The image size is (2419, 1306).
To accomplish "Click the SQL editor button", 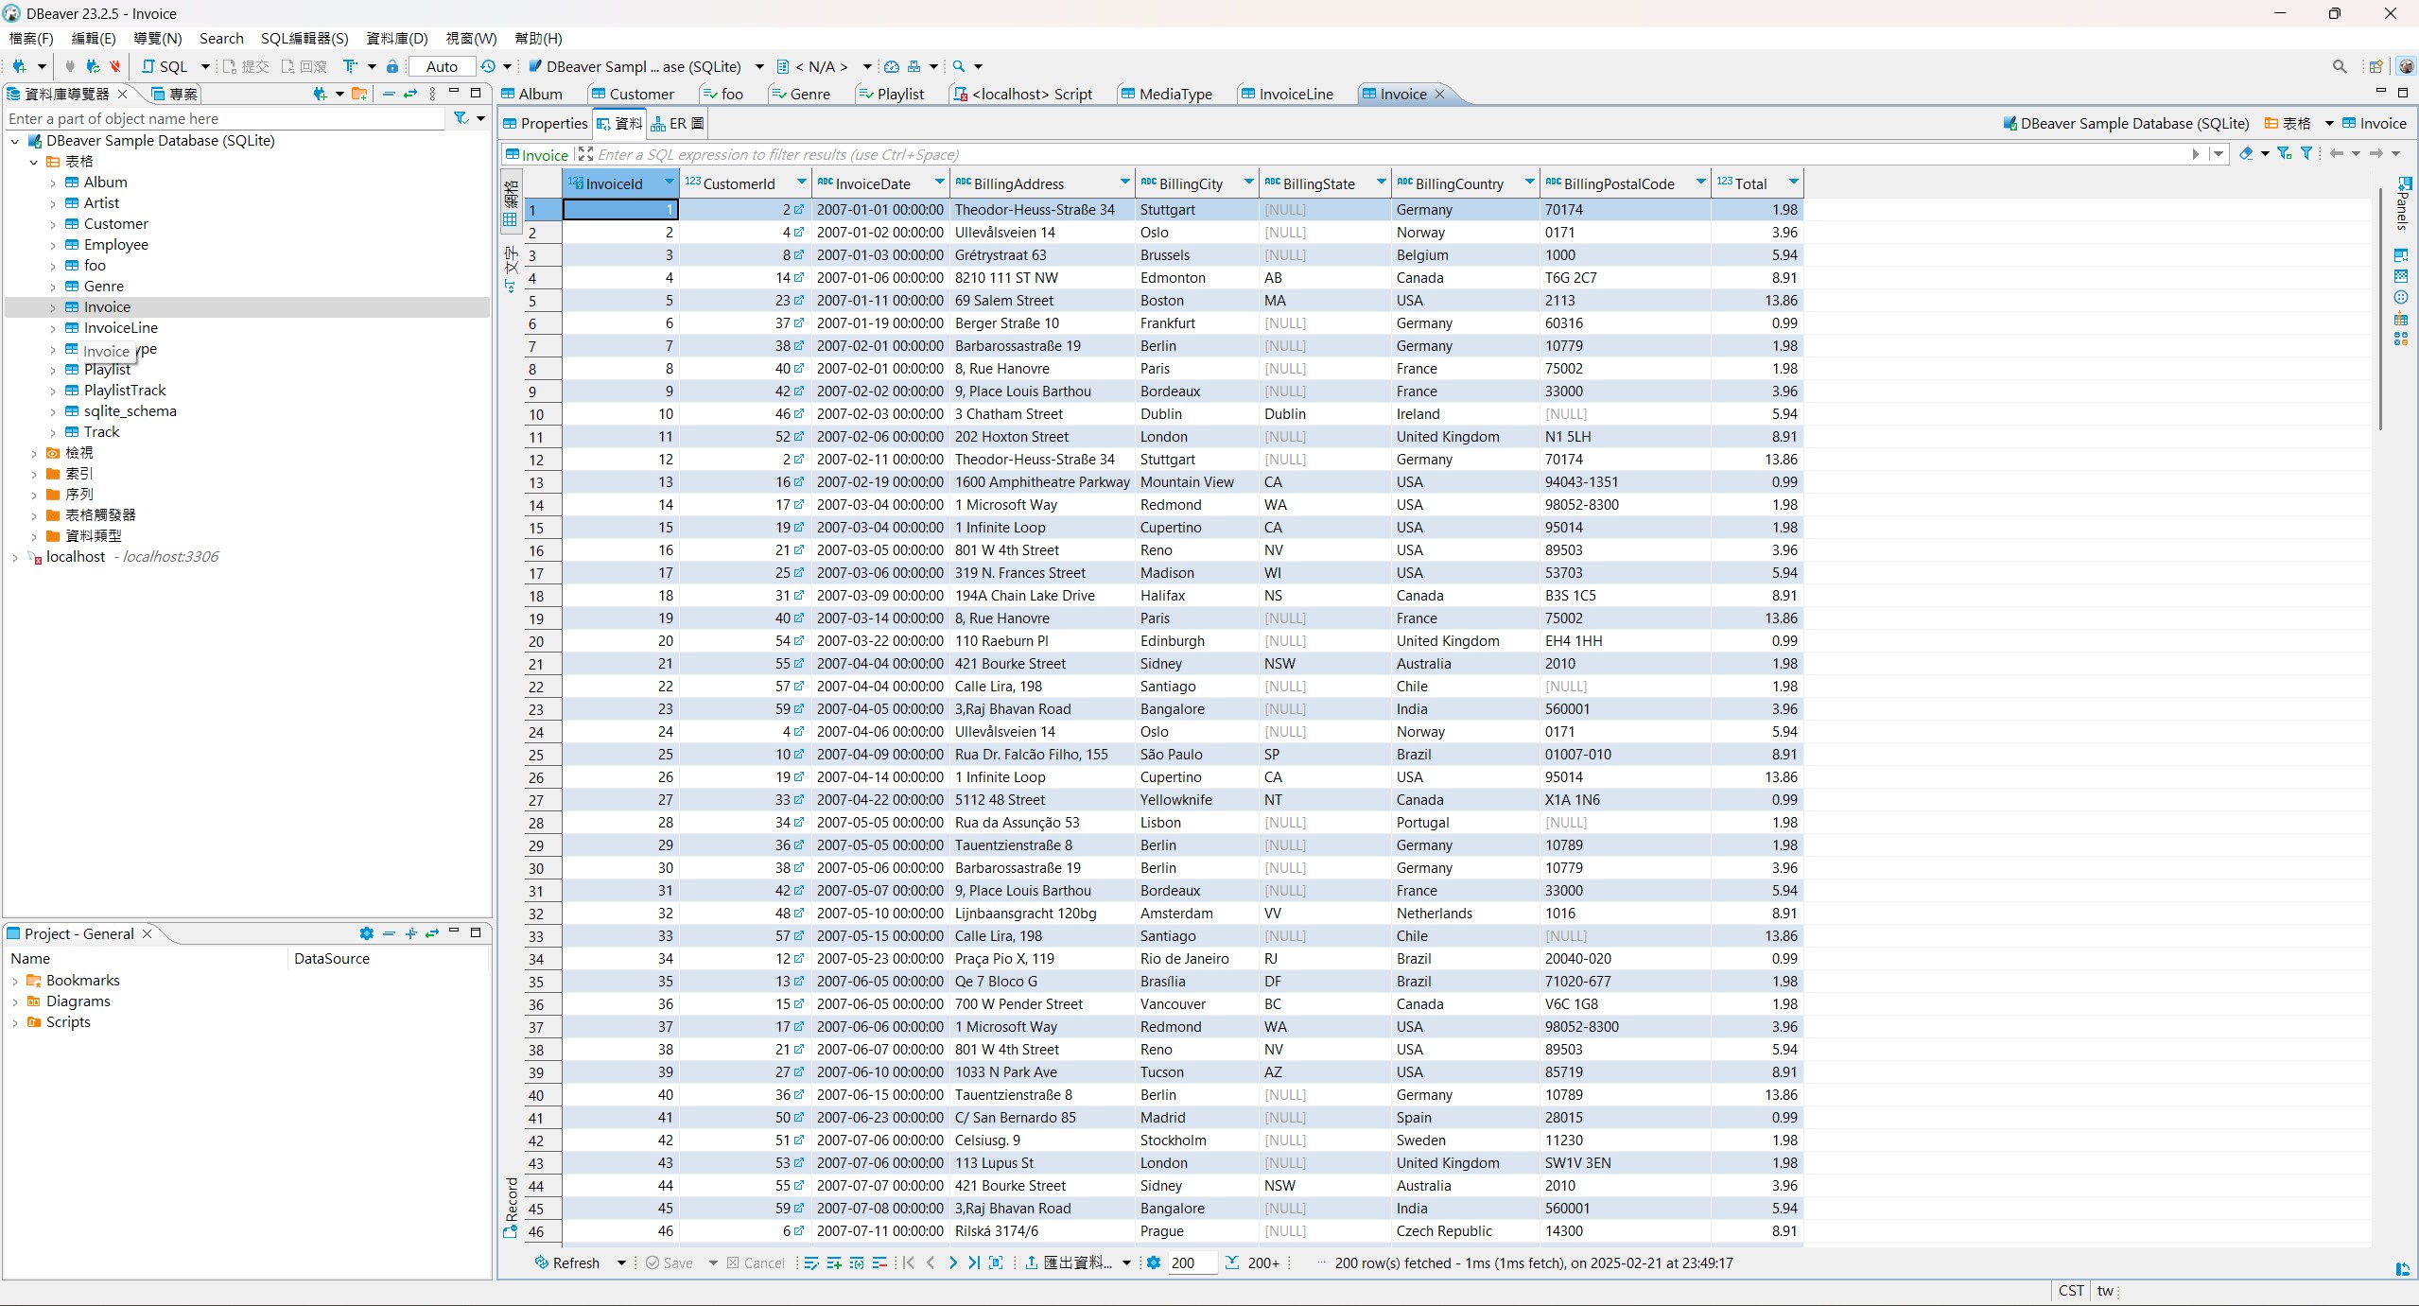I will click(165, 66).
